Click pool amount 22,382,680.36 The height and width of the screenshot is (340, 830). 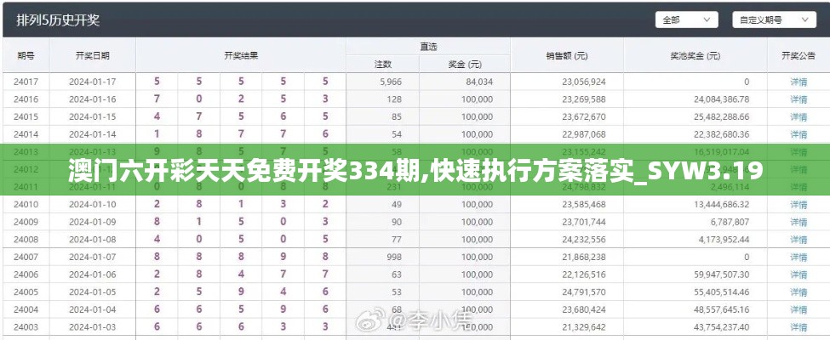[722, 134]
